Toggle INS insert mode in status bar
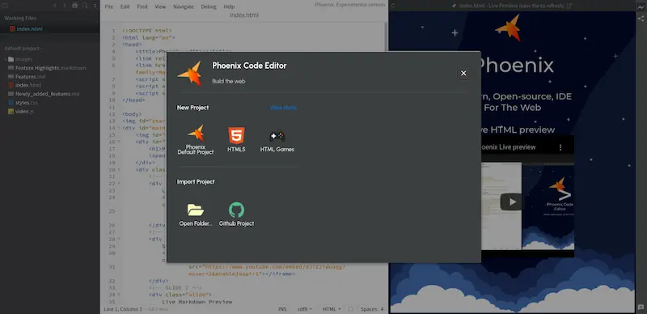647x314 pixels. 282,309
